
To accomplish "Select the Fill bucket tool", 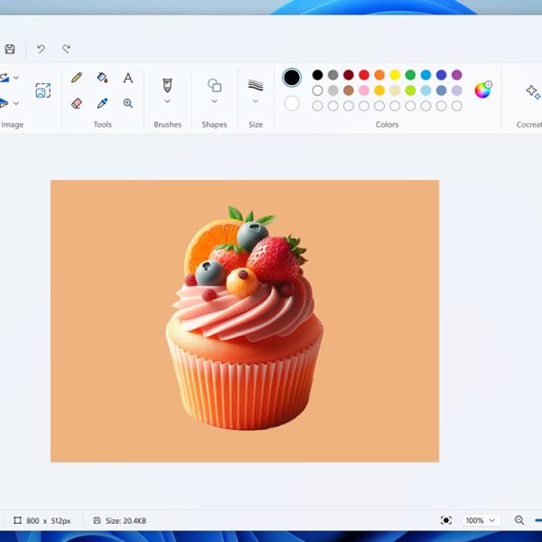I will (x=102, y=78).
